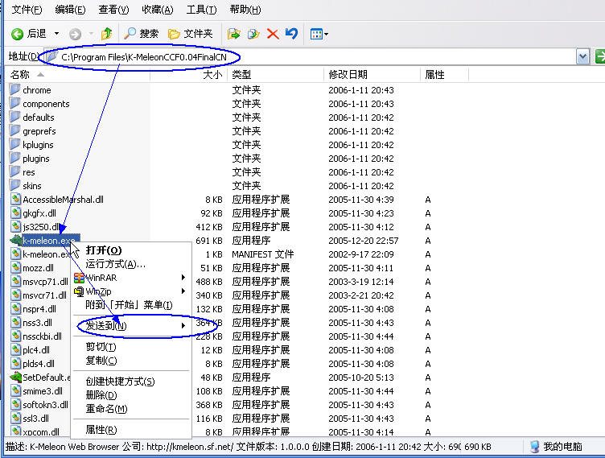Click the address path input field
This screenshot has width=605, height=458.
pyautogui.click(x=311, y=57)
